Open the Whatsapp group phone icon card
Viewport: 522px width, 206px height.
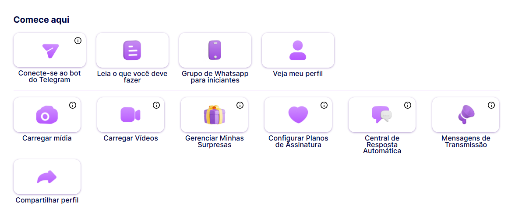215,50
